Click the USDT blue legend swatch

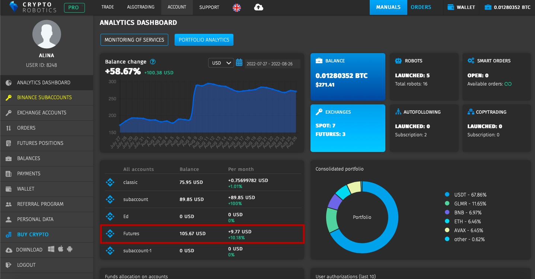(x=447, y=195)
